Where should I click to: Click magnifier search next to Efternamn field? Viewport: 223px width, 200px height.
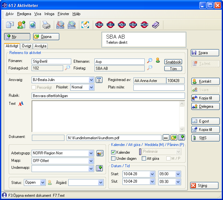tap(150, 60)
